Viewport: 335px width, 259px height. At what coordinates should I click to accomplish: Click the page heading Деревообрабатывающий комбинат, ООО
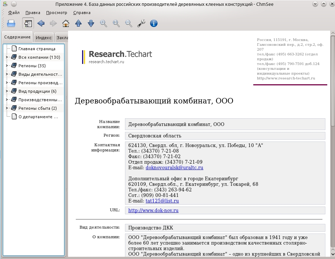pyautogui.click(x=154, y=101)
